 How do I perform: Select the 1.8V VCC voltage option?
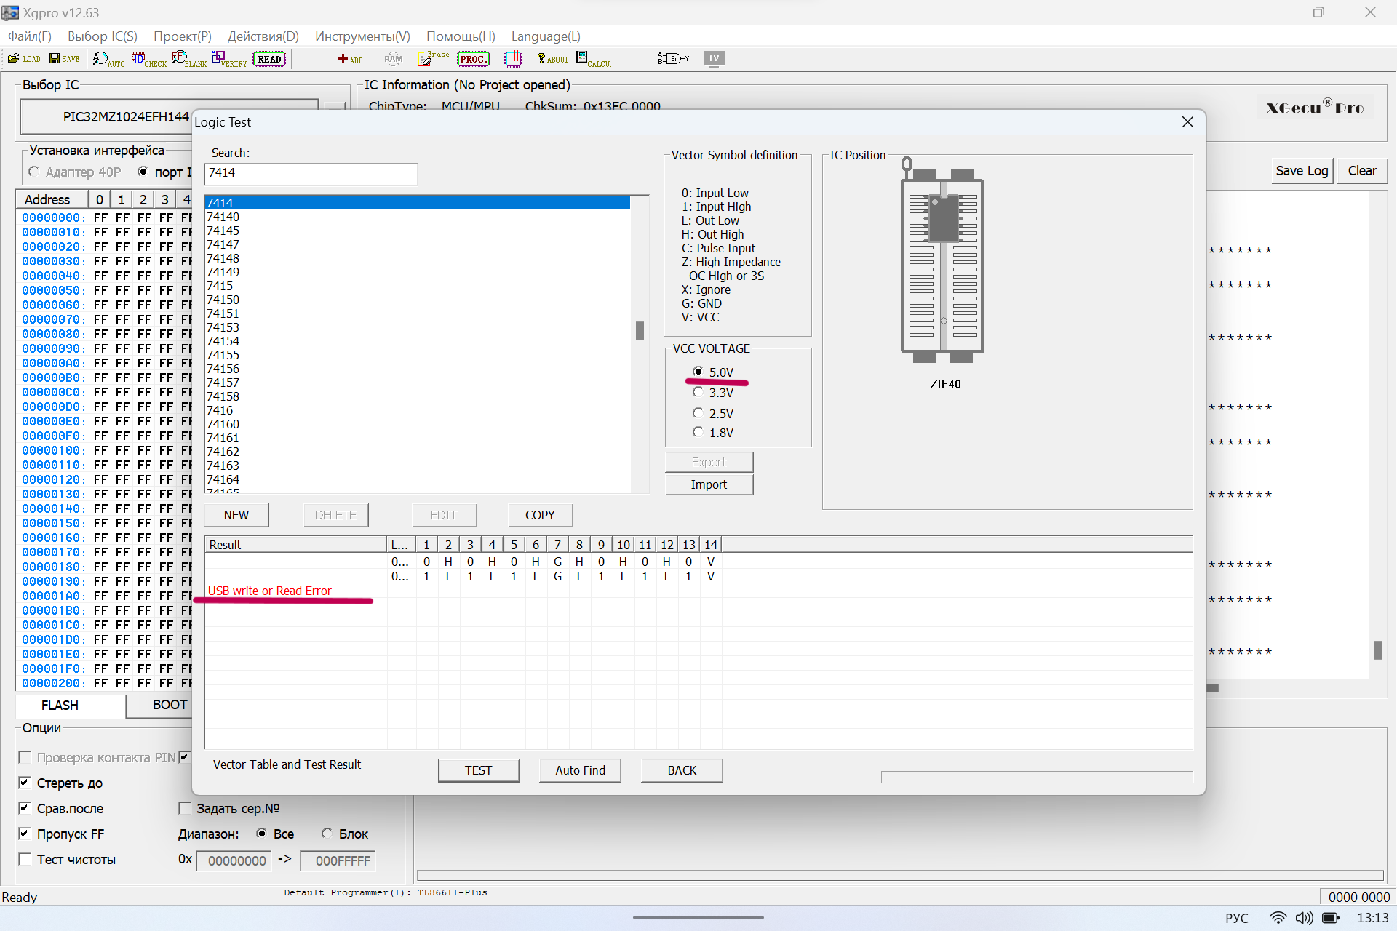[x=698, y=433]
